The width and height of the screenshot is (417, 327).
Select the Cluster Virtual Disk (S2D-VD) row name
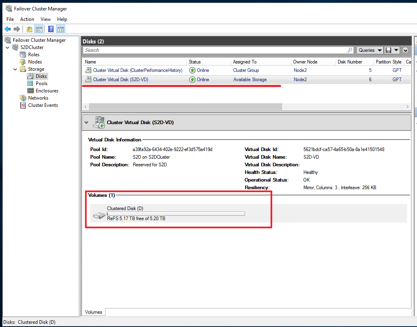click(x=120, y=80)
